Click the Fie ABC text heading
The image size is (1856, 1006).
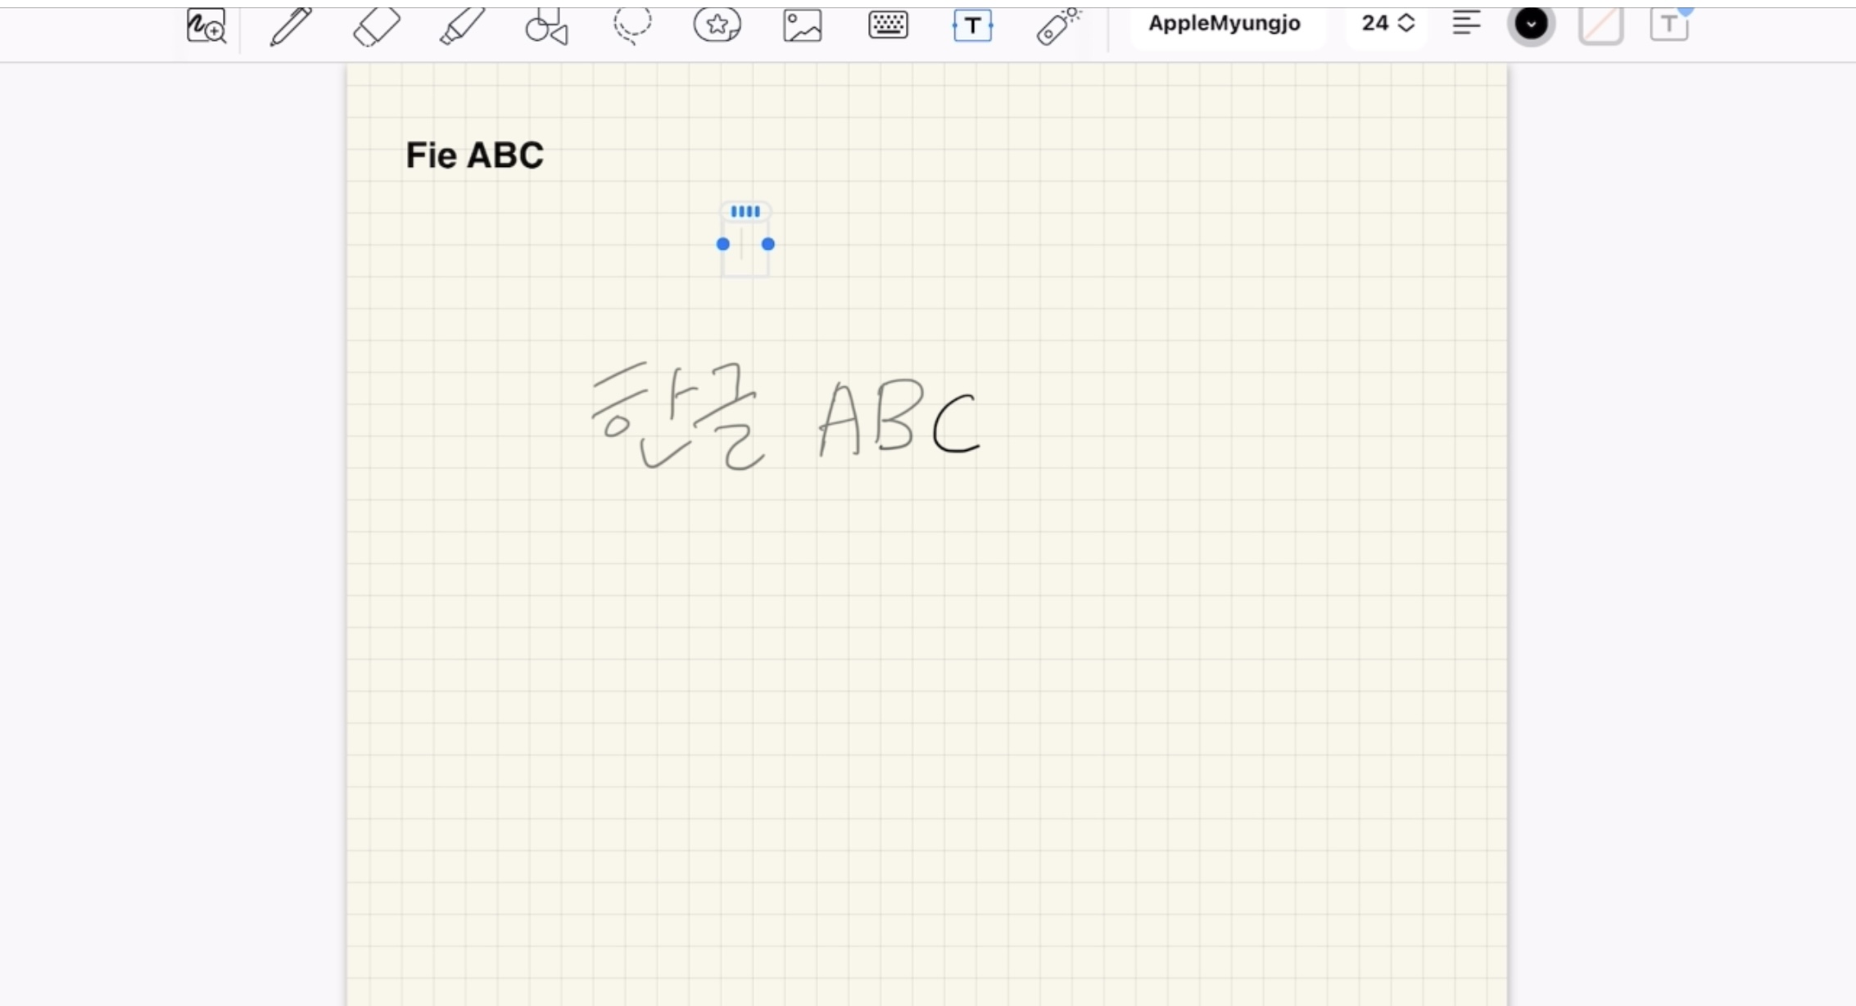(474, 156)
